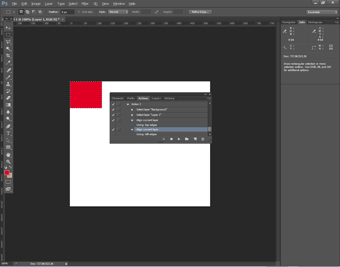The width and height of the screenshot is (340, 267).
Task: Select the Crop tool
Action: tap(8, 56)
